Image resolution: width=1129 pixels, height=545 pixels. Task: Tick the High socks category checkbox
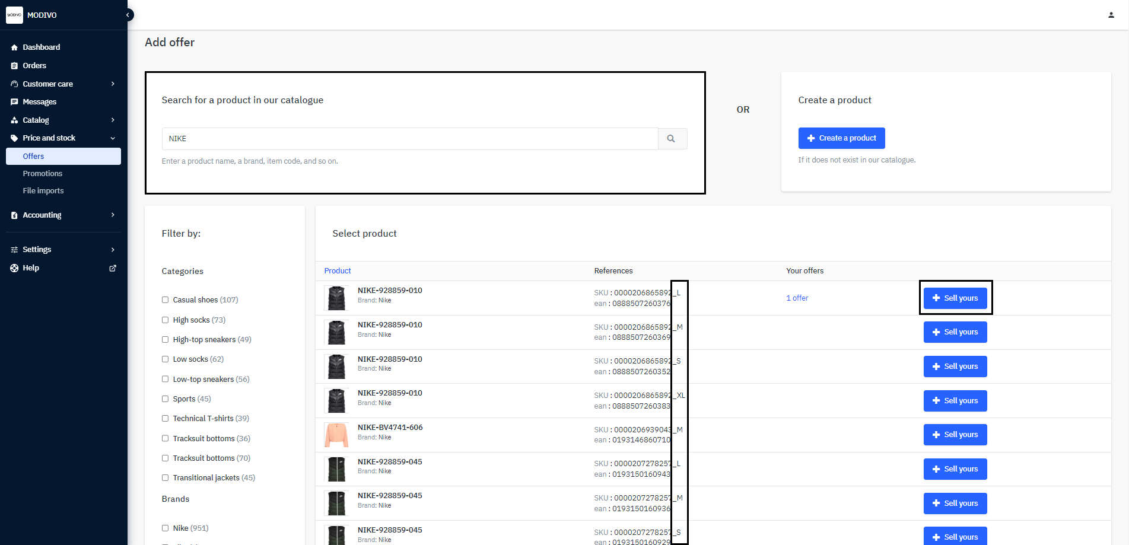166,320
